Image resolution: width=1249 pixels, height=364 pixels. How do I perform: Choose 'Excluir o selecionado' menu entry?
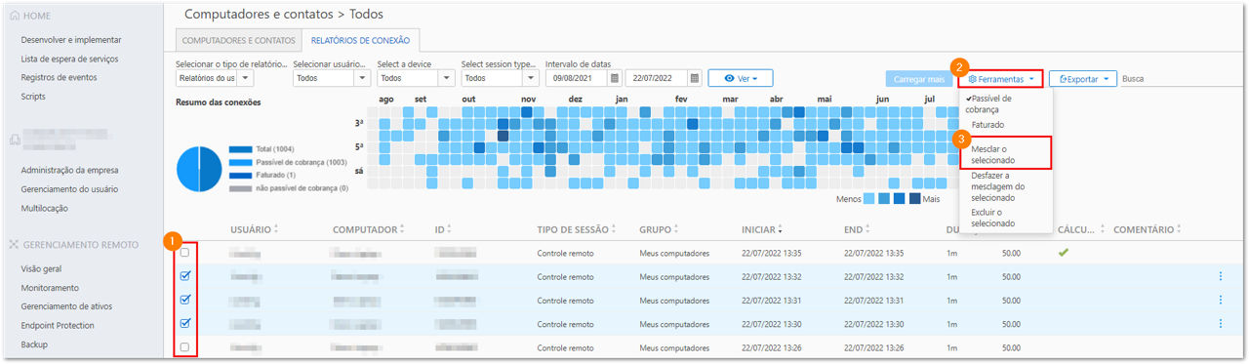1005,217
